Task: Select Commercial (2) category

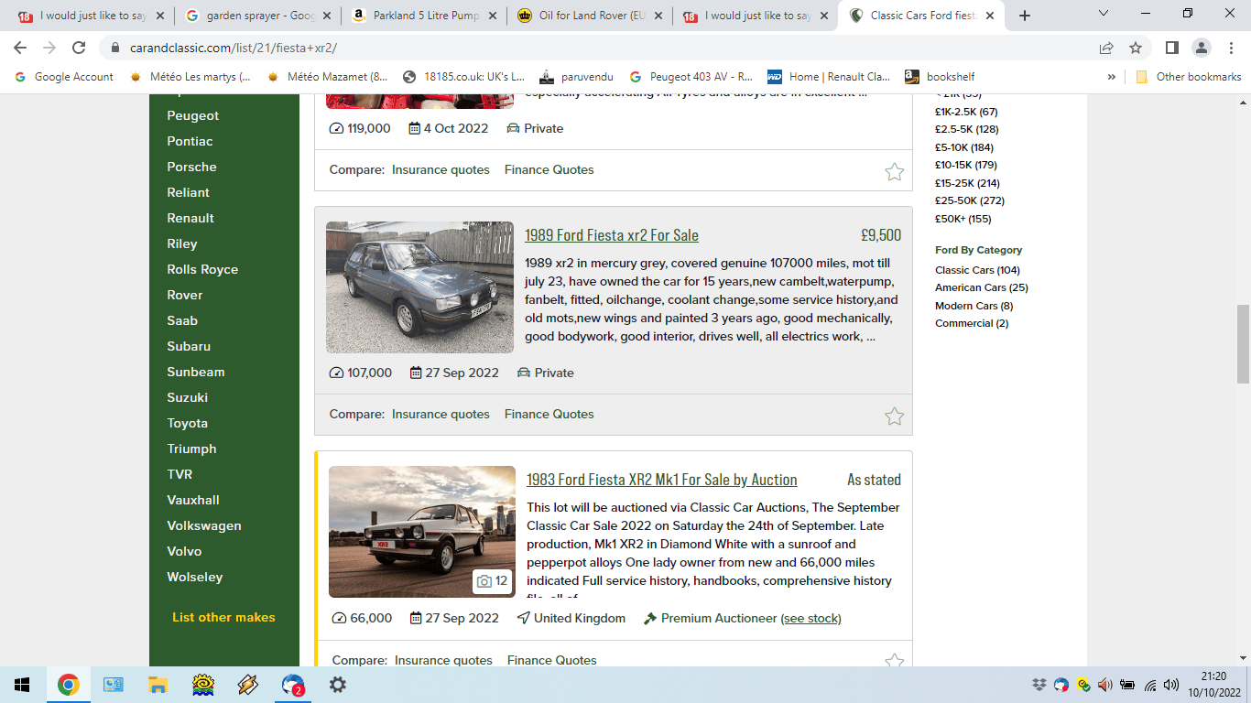Action: pos(972,323)
